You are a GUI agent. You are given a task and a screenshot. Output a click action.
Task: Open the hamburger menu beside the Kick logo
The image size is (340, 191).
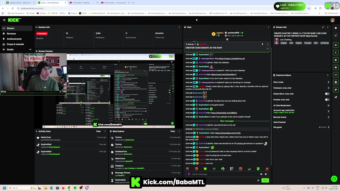coord(4,20)
